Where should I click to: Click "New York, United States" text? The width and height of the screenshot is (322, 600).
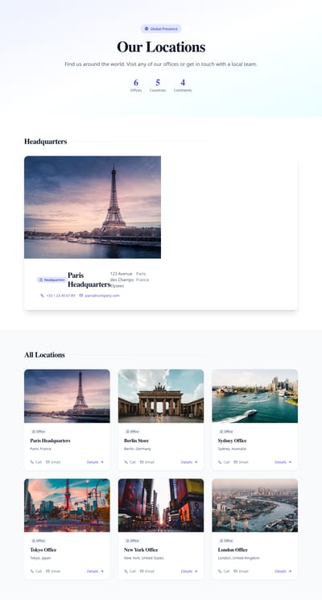click(x=144, y=558)
